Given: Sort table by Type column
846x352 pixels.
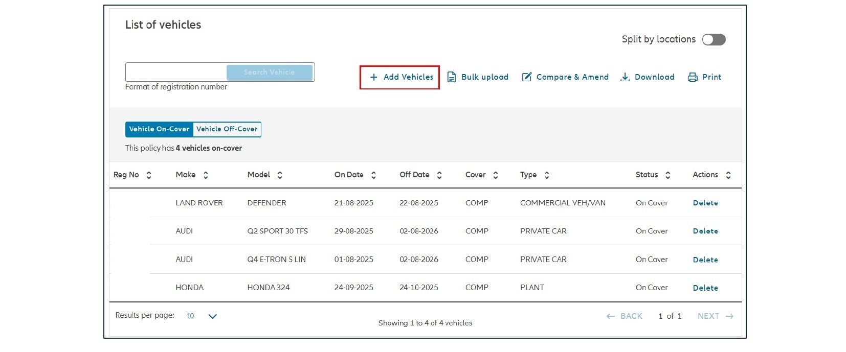Looking at the screenshot, I should 547,175.
